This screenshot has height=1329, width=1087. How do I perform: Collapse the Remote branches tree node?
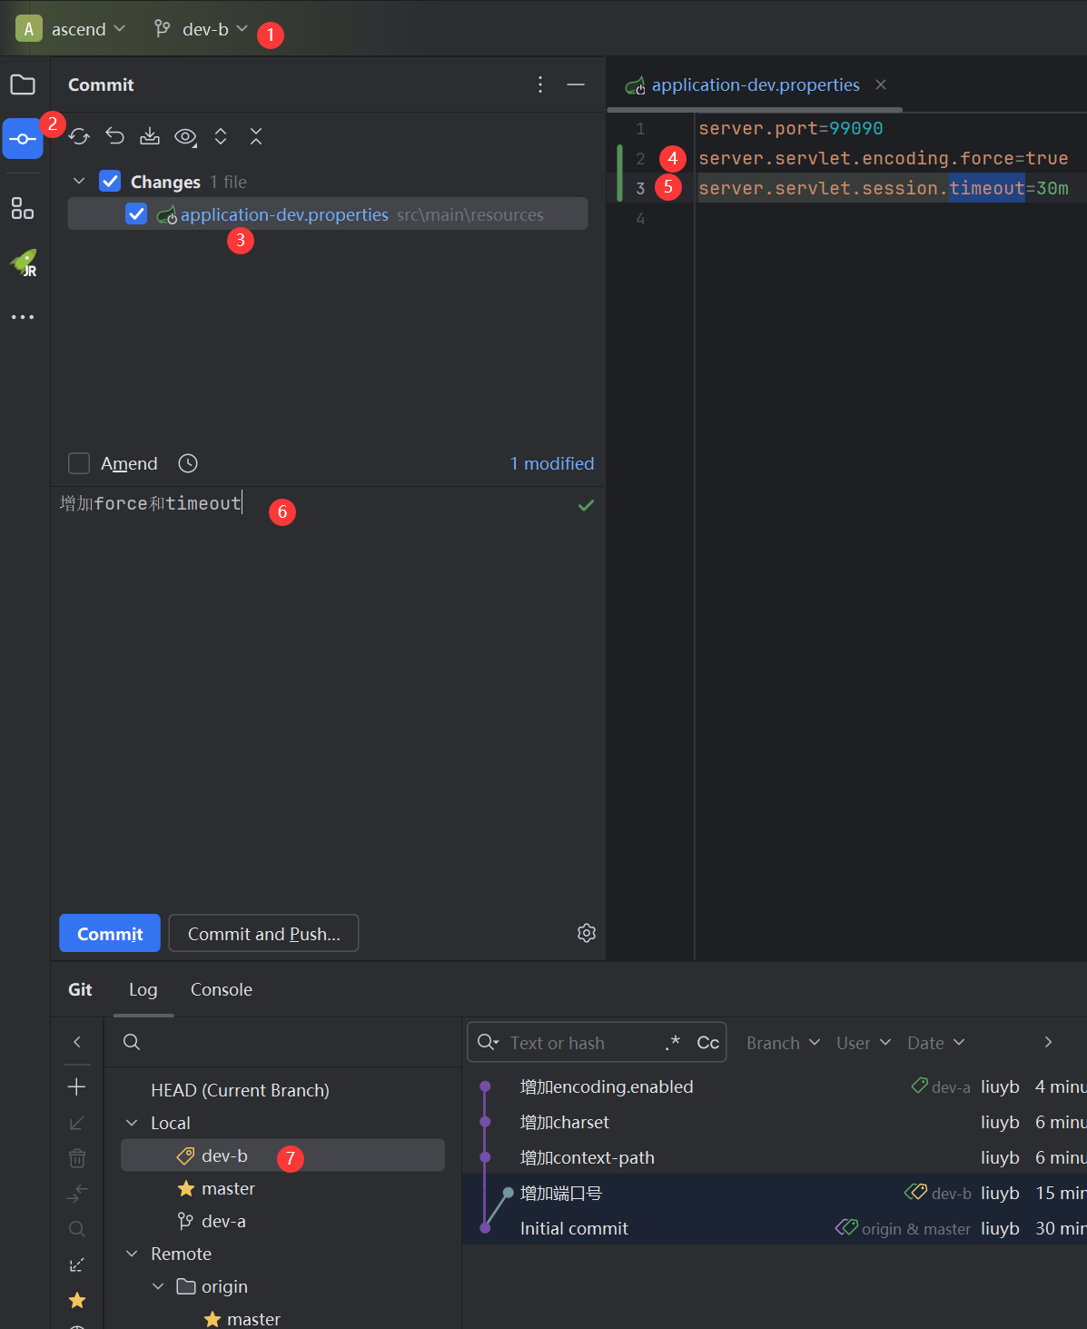coord(133,1254)
